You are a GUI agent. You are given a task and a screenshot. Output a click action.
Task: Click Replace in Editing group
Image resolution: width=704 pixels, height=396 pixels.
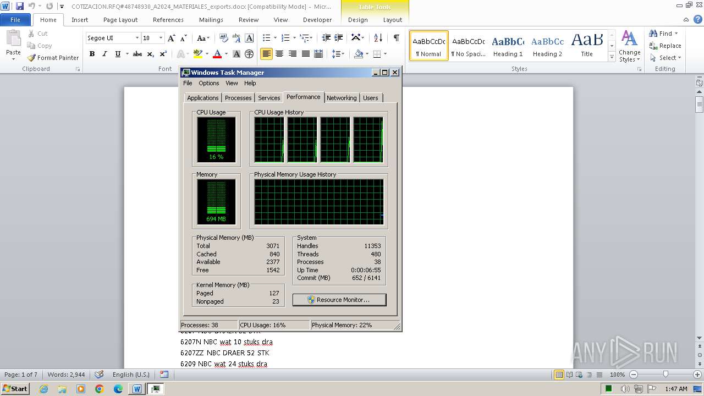point(665,46)
